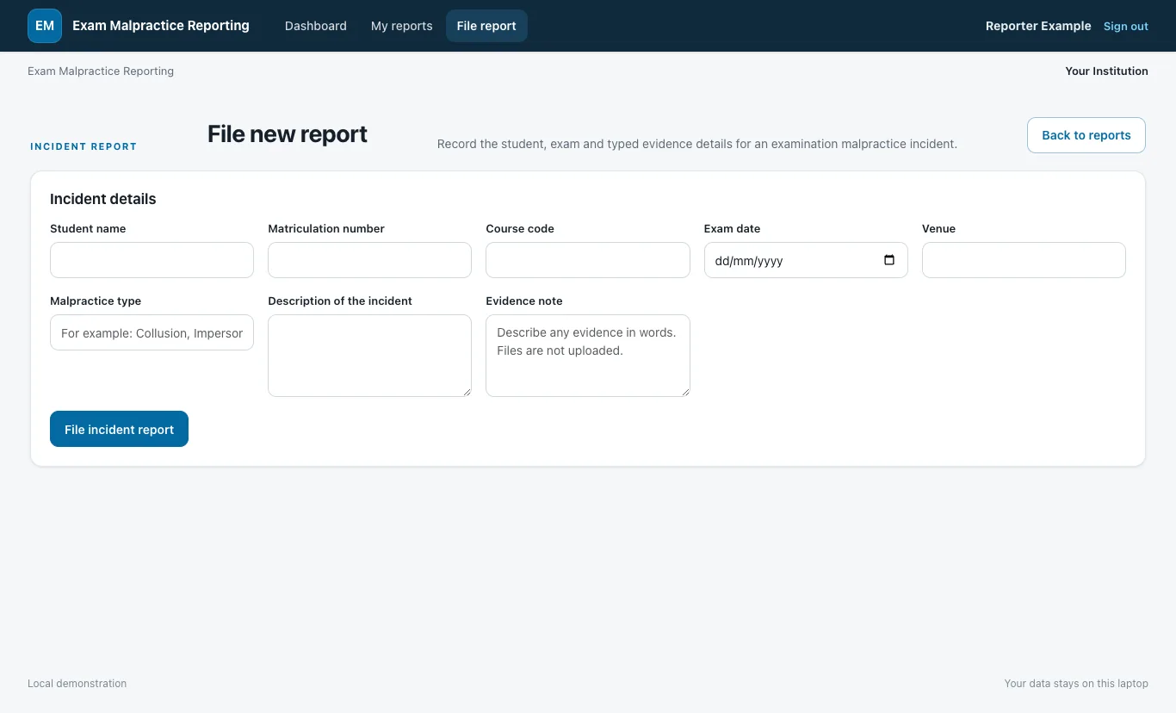Click the Local demonstration footer text

tap(77, 684)
